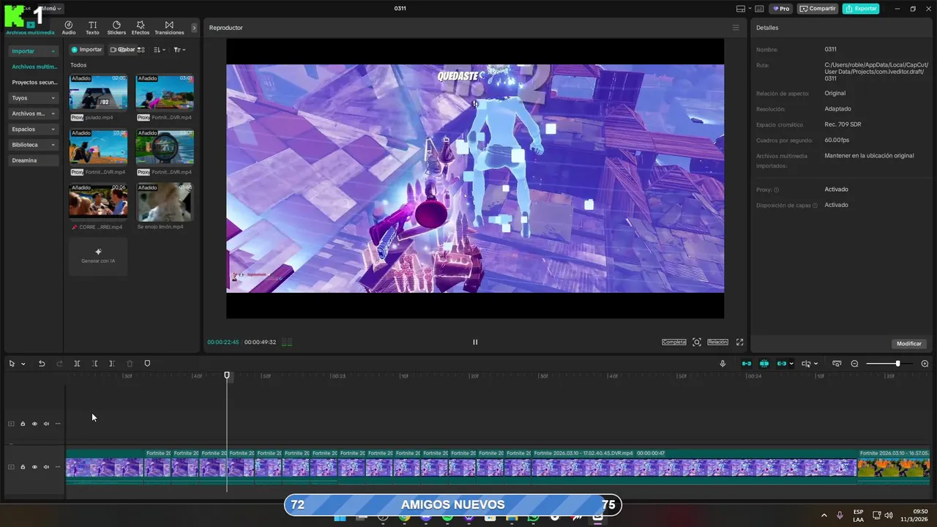Select Archivos multimedia under Importar
Screen dimensions: 937x527
[34, 67]
